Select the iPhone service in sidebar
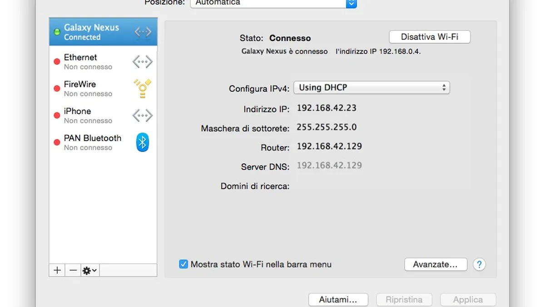Screen dimensions: 545x307 pyautogui.click(x=103, y=115)
